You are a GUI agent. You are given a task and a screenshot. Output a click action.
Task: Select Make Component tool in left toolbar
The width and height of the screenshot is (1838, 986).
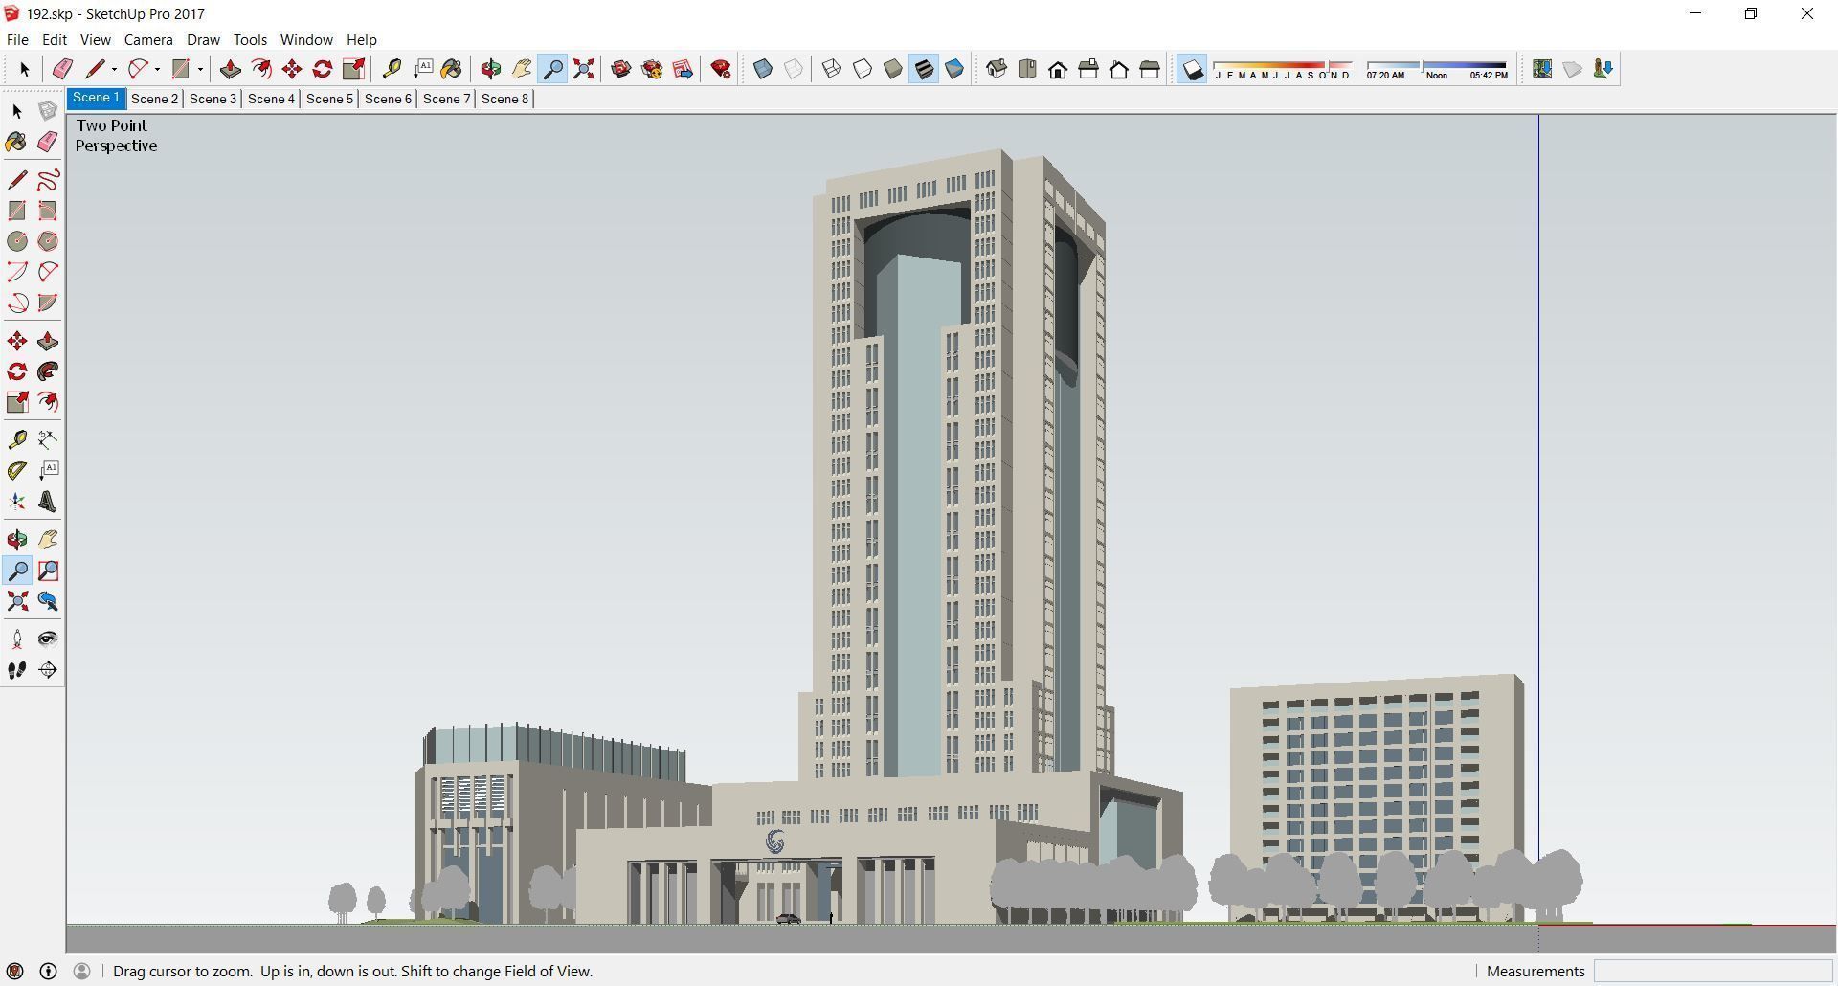click(48, 111)
